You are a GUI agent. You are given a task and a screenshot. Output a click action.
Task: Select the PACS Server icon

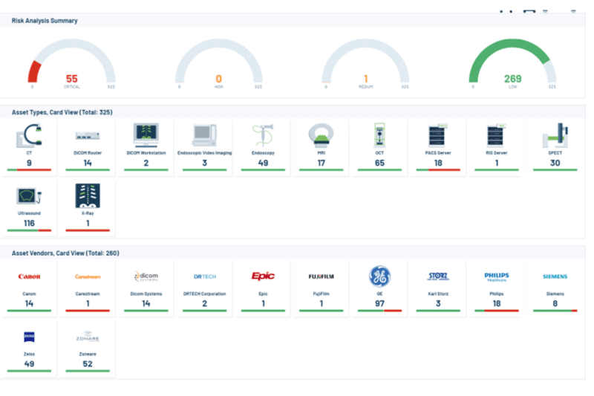click(x=438, y=135)
